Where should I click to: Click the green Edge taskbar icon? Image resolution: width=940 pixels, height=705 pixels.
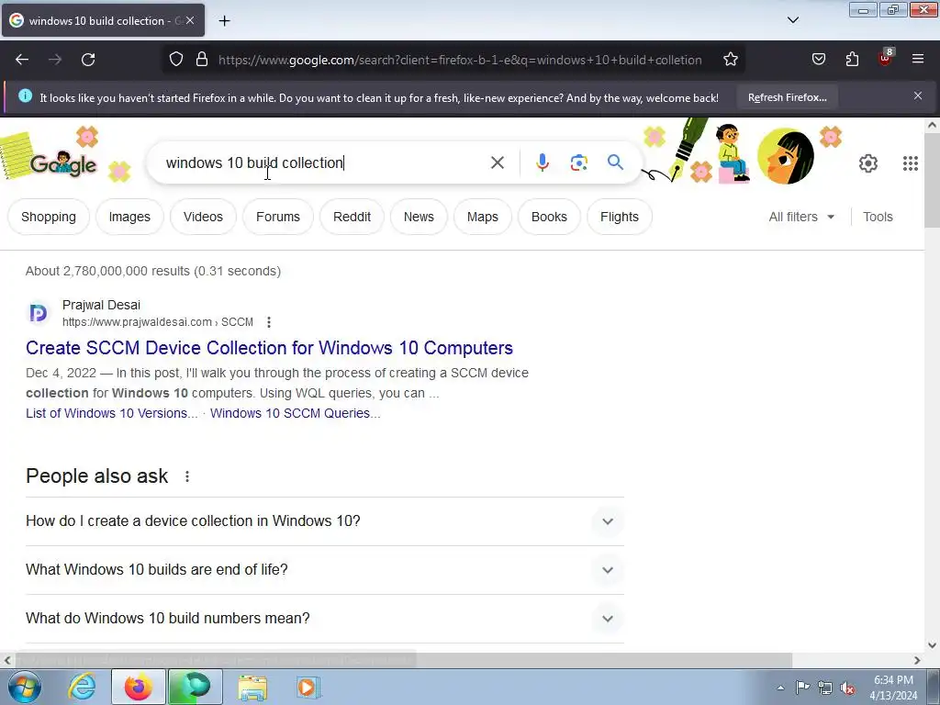(196, 687)
